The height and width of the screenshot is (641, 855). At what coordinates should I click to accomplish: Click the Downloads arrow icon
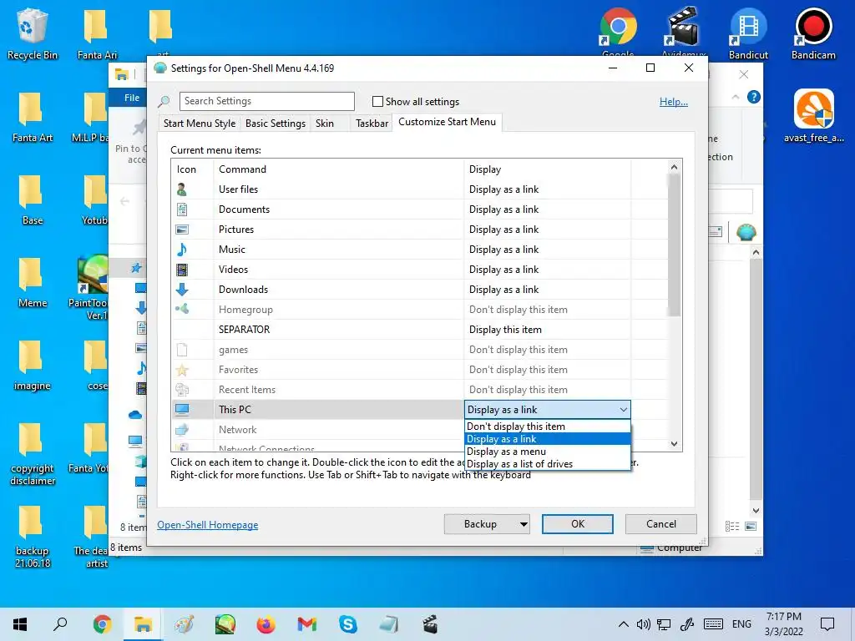[181, 290]
